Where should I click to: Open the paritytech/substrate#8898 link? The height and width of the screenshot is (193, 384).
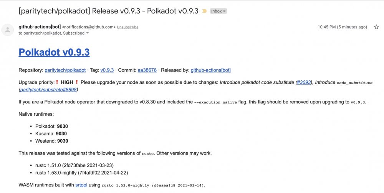pos(48,90)
